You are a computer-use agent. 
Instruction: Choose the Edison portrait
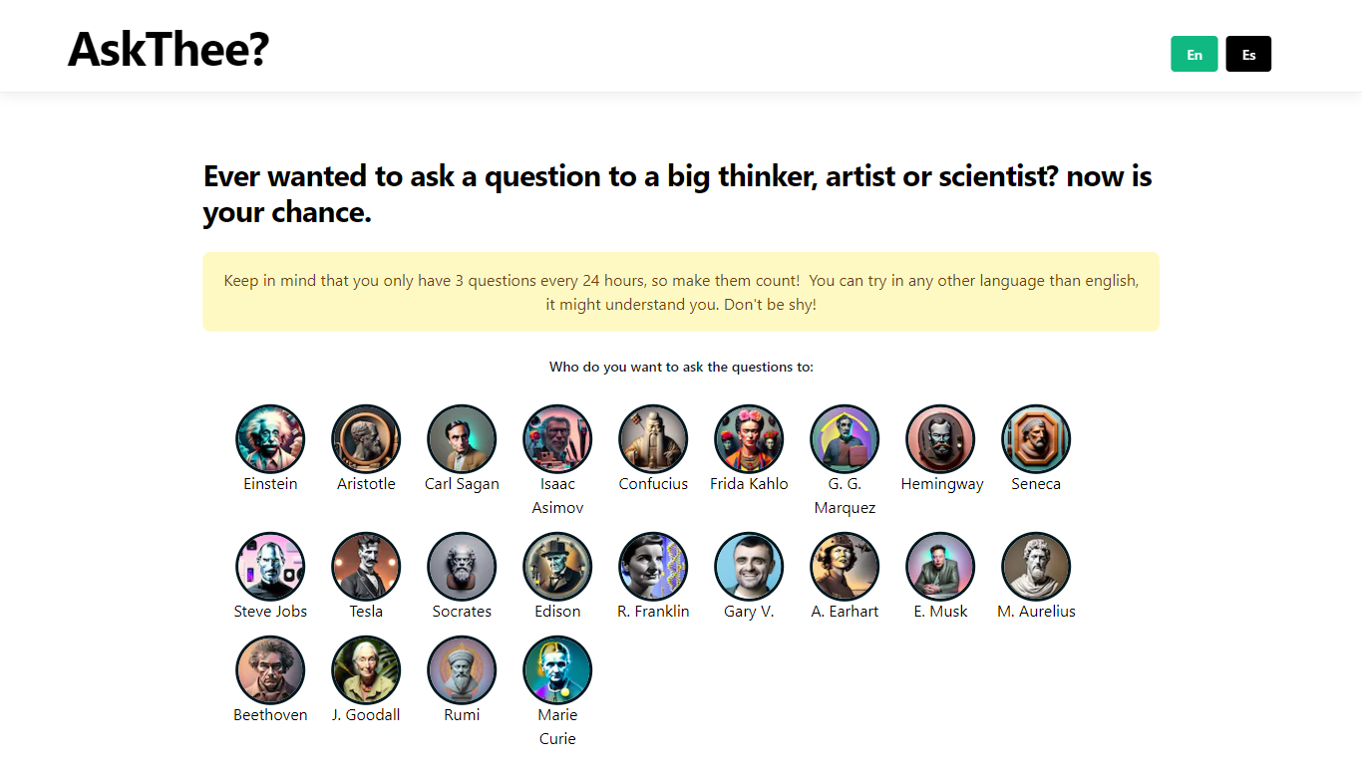pos(557,567)
